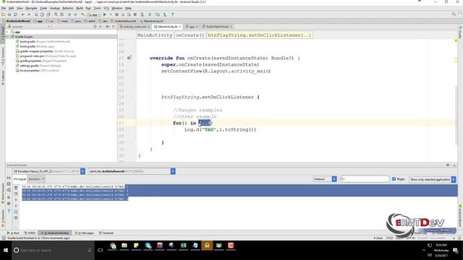Switch to the activity_main.xml editor tab
463x260 pixels.
click(x=135, y=27)
